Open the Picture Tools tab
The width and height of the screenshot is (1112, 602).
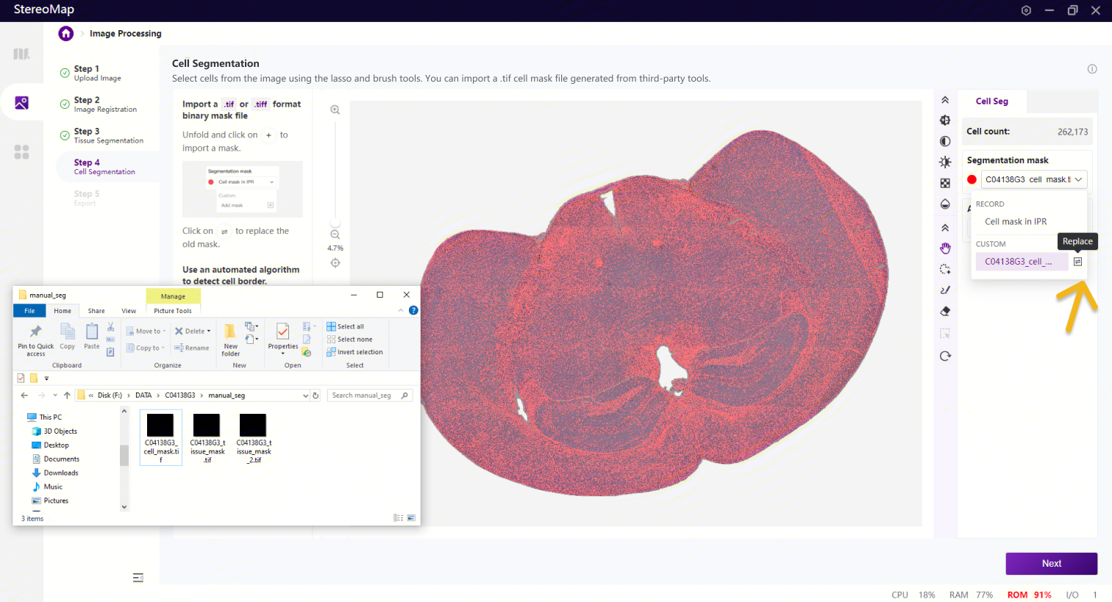pos(173,311)
